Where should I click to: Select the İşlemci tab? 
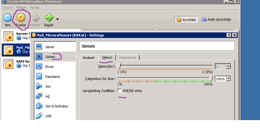107,57
